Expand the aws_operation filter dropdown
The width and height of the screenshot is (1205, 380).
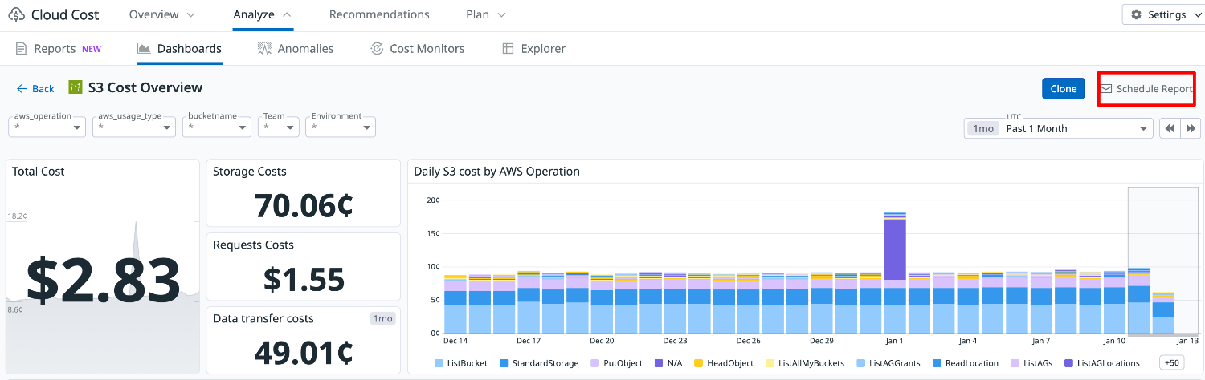point(47,127)
